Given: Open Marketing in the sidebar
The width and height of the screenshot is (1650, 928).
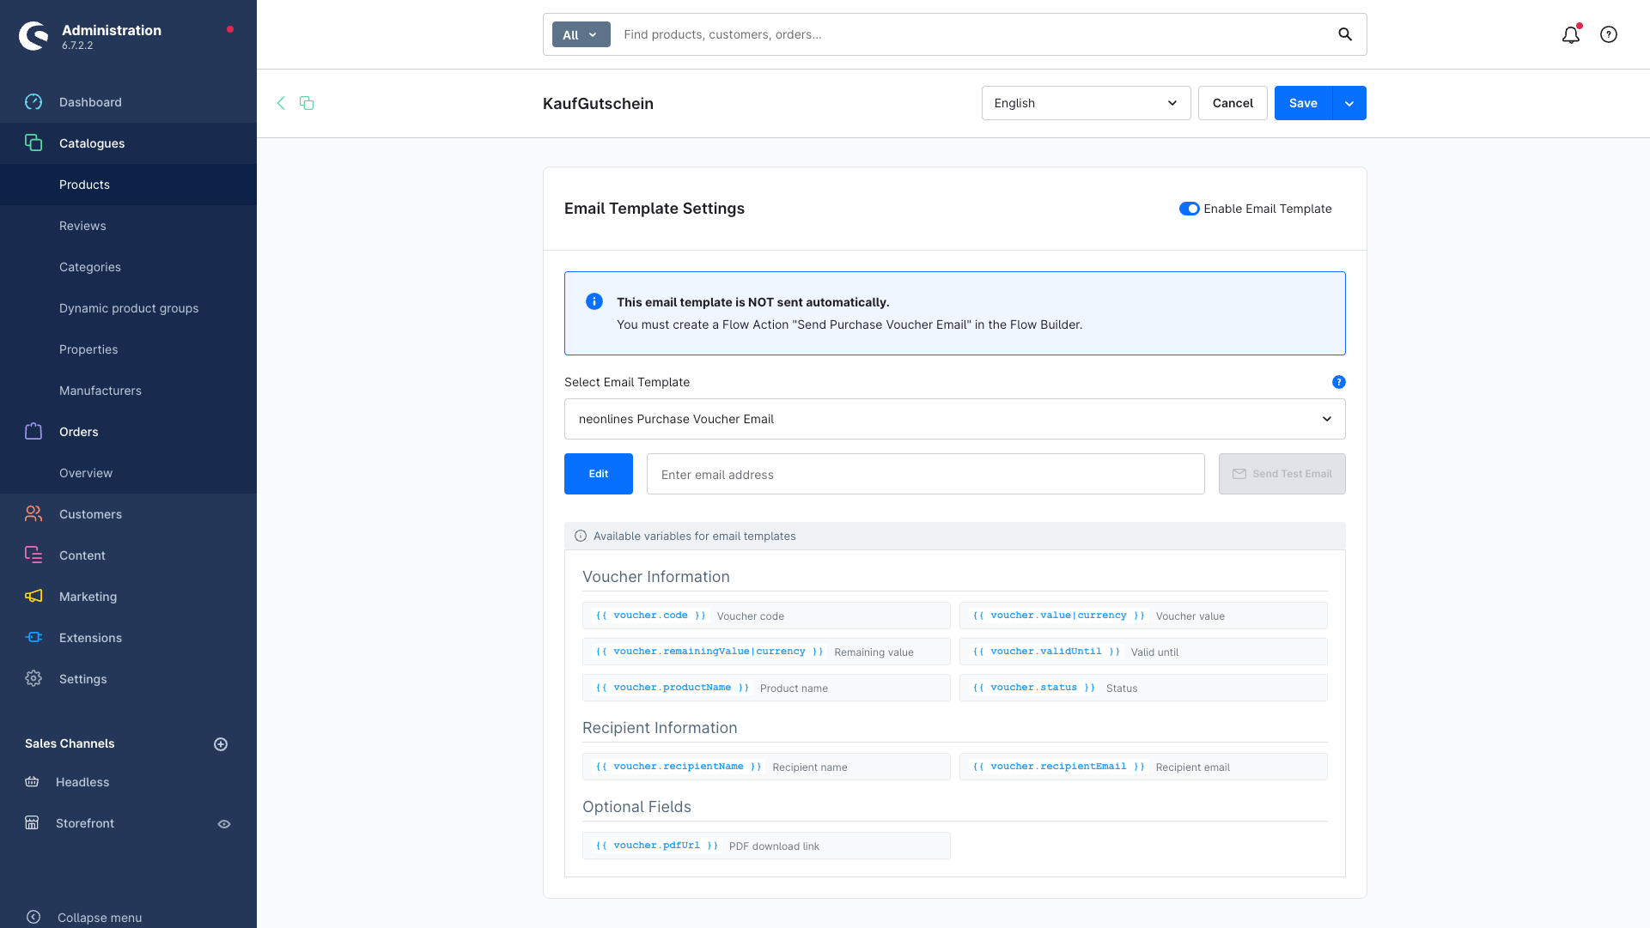Looking at the screenshot, I should [x=88, y=597].
